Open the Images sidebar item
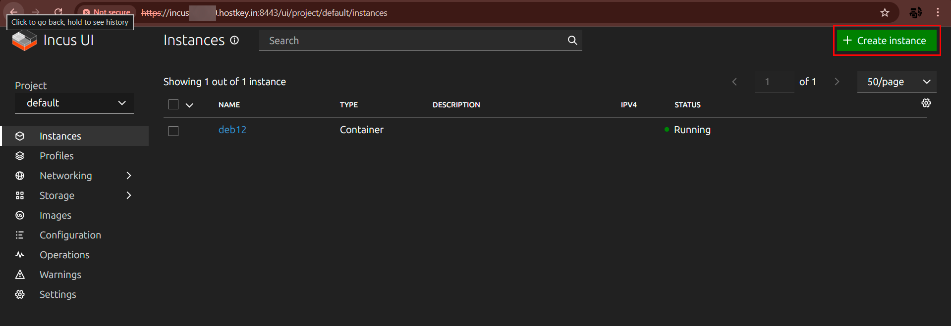 point(56,215)
